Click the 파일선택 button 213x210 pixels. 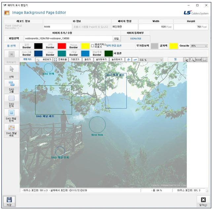coord(14,38)
